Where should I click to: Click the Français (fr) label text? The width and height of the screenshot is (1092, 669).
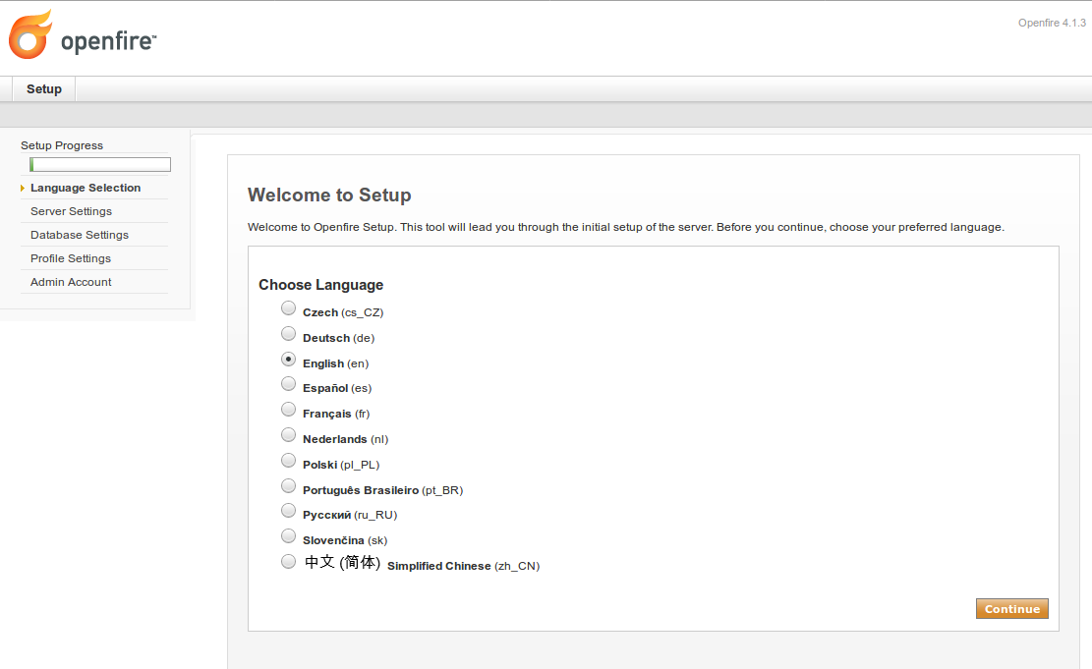click(x=336, y=415)
